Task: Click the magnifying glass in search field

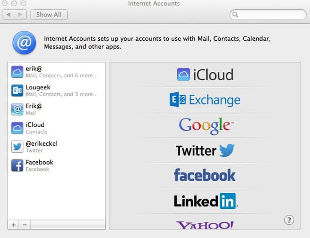Action: coord(235,15)
